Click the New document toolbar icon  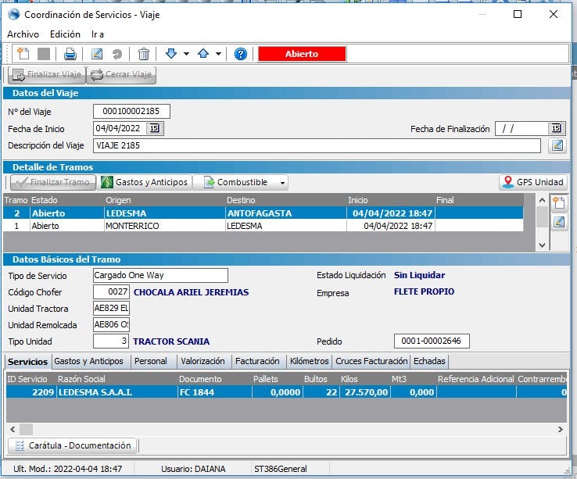click(x=23, y=54)
